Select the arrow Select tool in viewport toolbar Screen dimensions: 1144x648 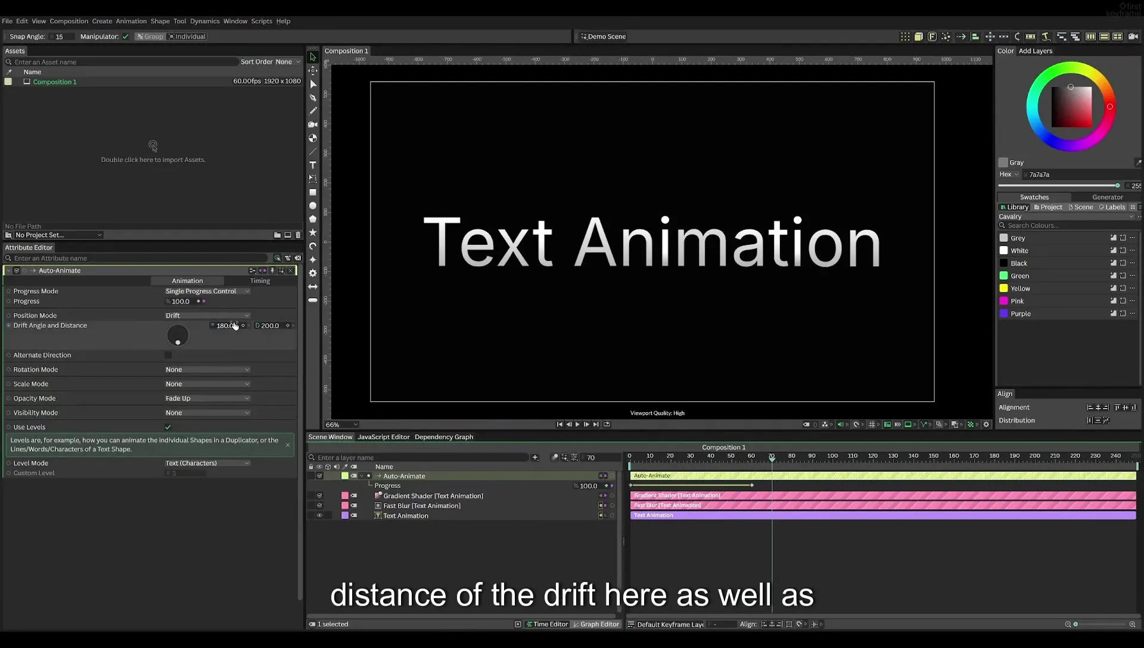click(313, 57)
